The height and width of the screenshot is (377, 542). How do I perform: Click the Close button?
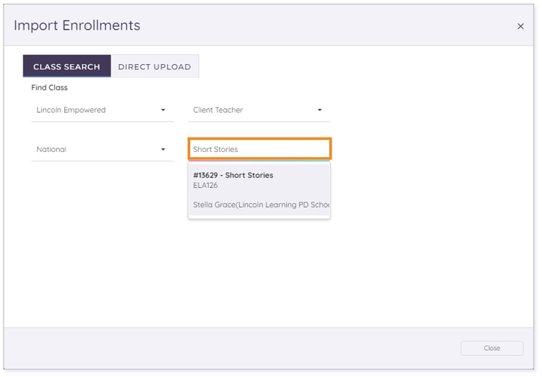click(x=492, y=348)
